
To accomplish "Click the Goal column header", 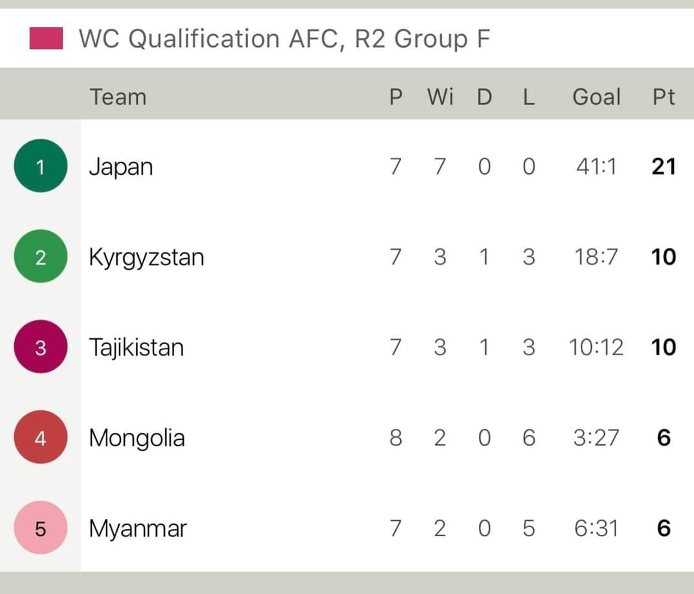I will [596, 97].
